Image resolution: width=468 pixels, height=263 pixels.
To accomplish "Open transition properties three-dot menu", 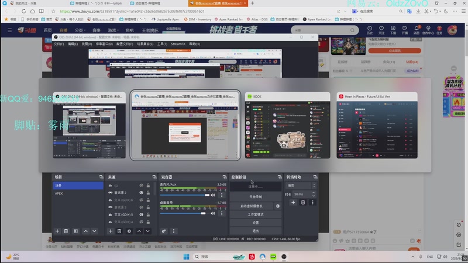I will pyautogui.click(x=312, y=202).
